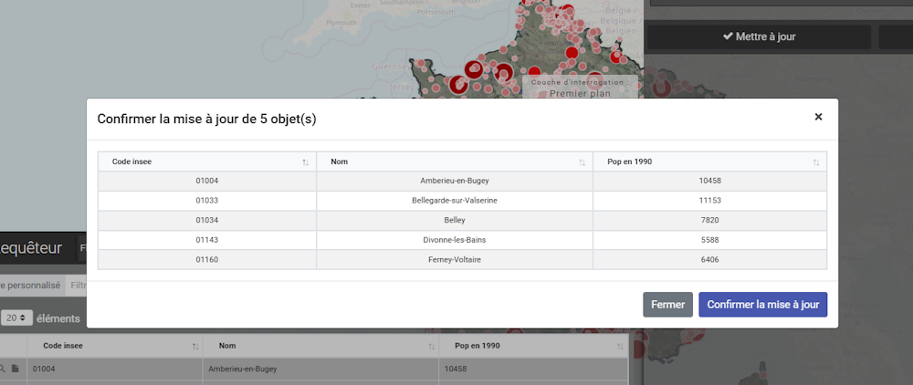Close the update confirmation dialog with X
913x385 pixels.
(818, 117)
